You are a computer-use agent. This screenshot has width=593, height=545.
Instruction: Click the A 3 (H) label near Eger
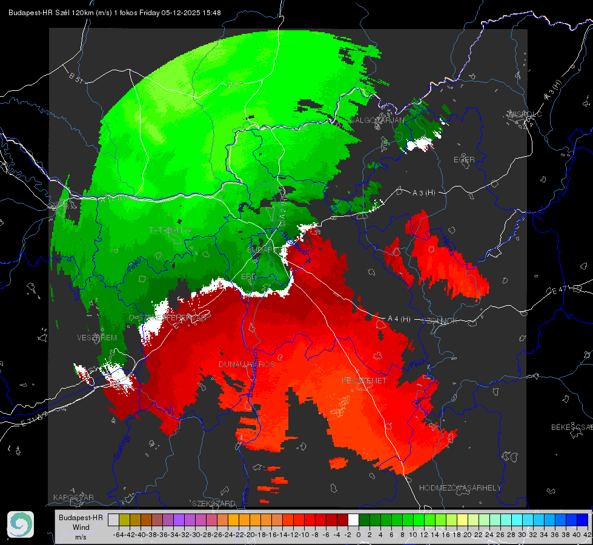coord(423,193)
